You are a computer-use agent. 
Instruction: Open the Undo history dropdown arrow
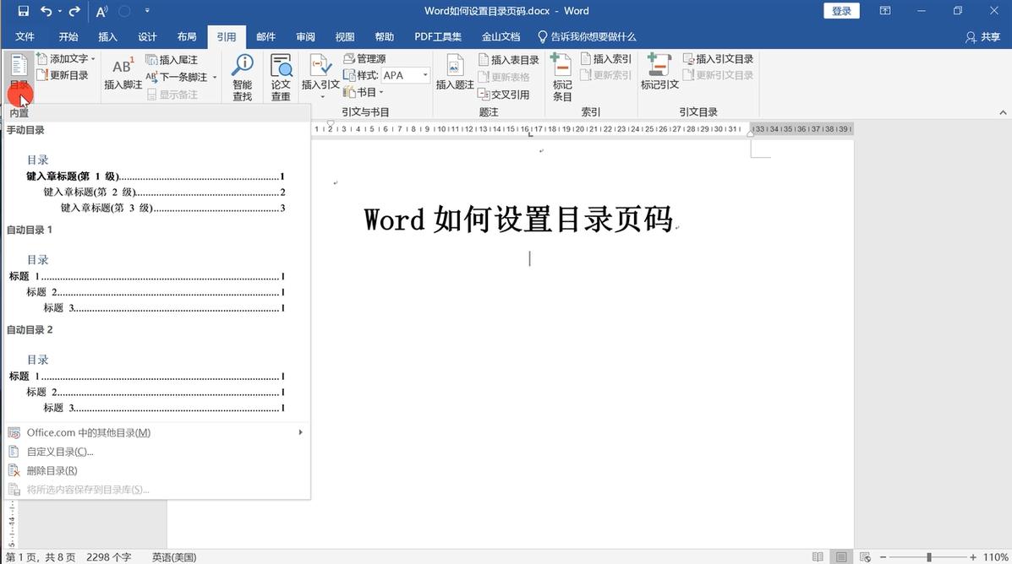59,11
